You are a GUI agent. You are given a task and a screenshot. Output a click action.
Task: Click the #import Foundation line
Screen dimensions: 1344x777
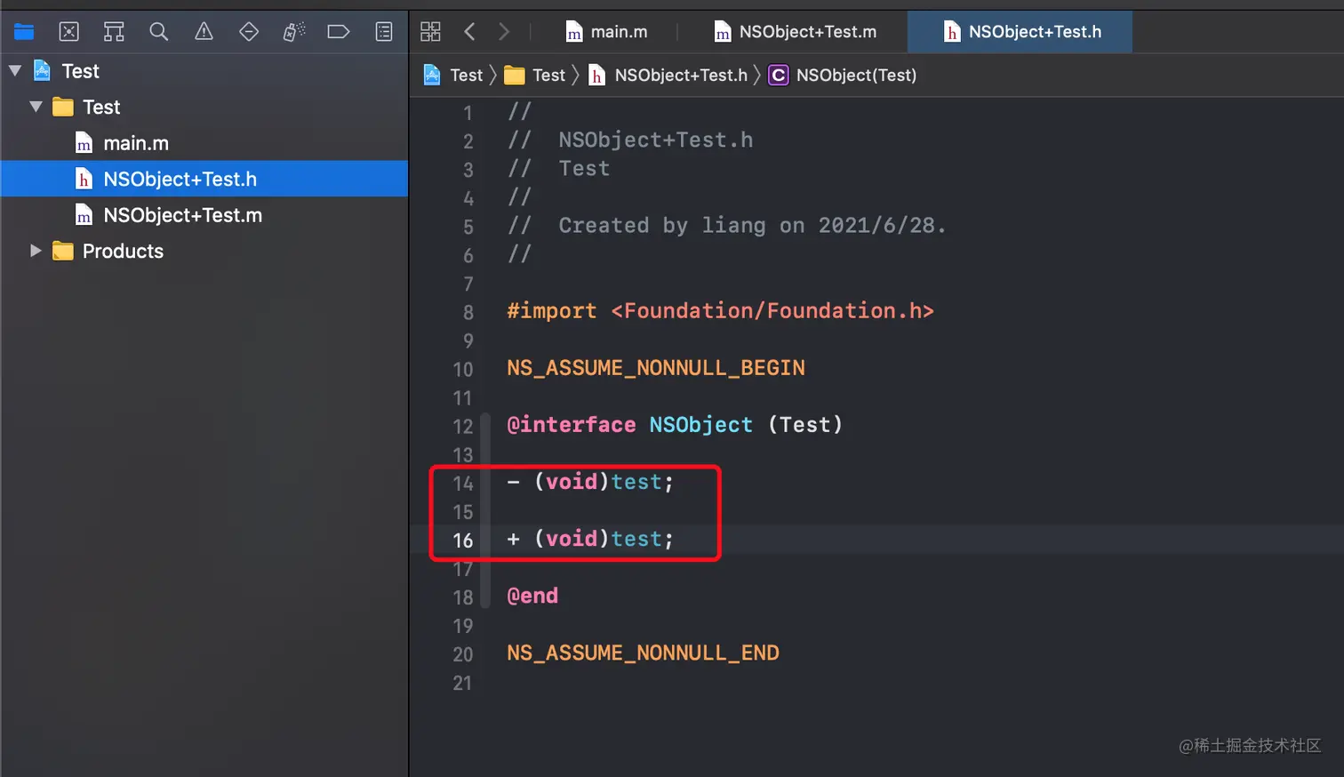[720, 311]
